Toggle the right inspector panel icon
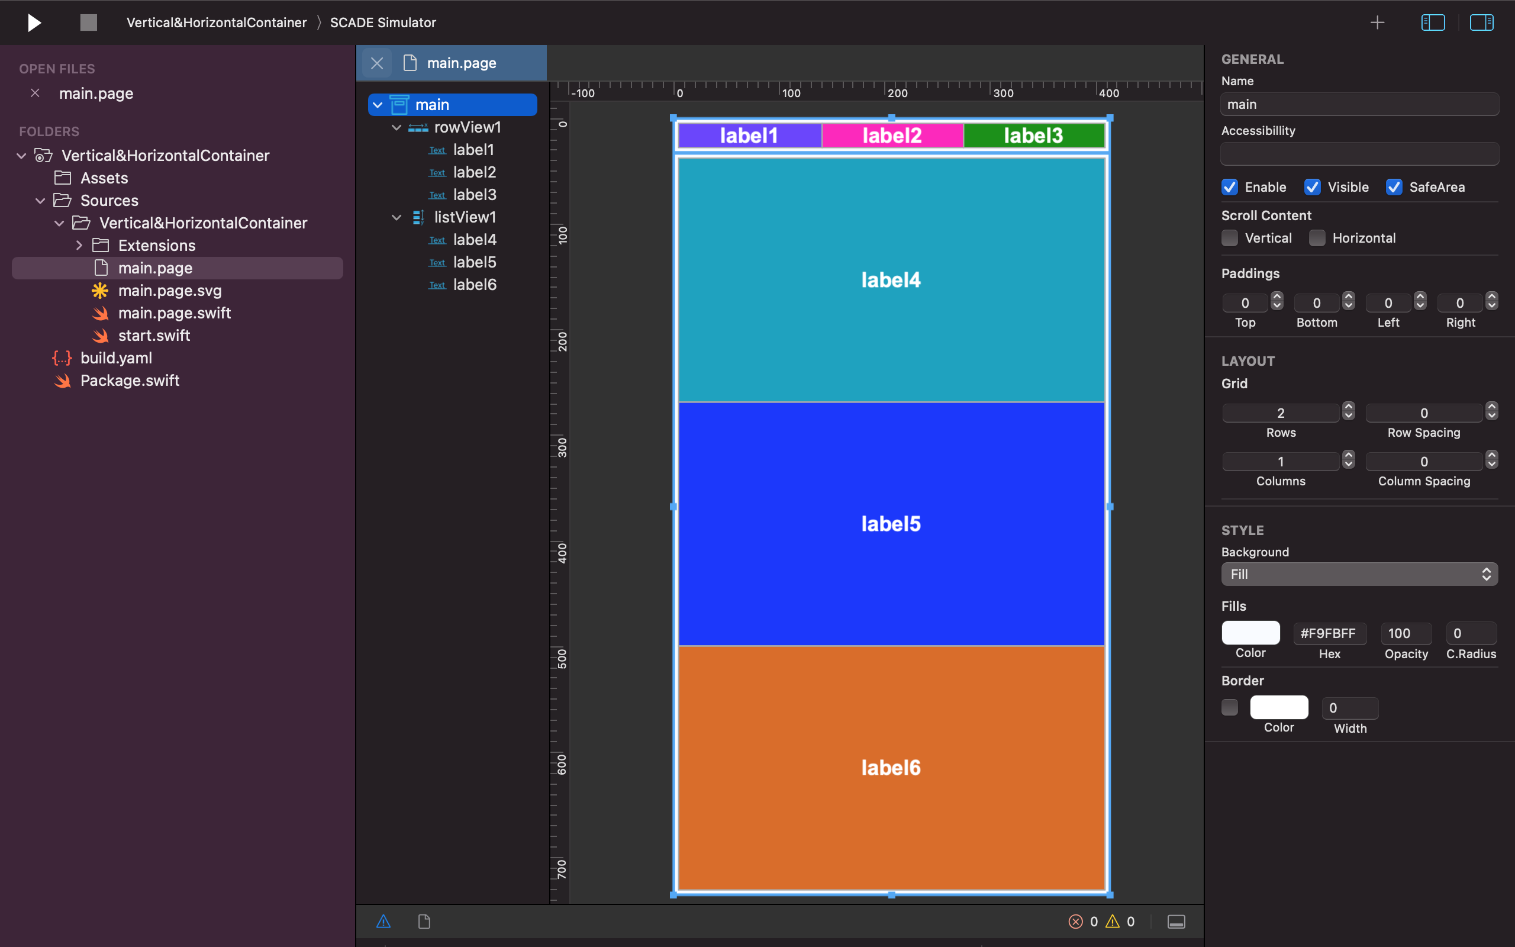1515x947 pixels. click(1482, 22)
